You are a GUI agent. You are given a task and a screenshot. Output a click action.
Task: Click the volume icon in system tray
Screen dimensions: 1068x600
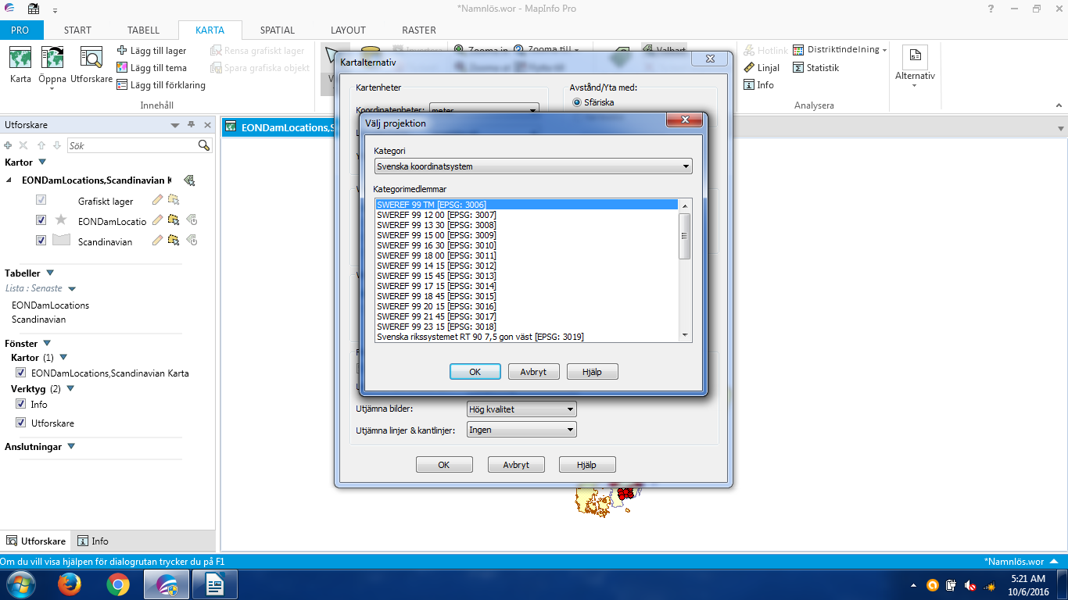pyautogui.click(x=970, y=585)
